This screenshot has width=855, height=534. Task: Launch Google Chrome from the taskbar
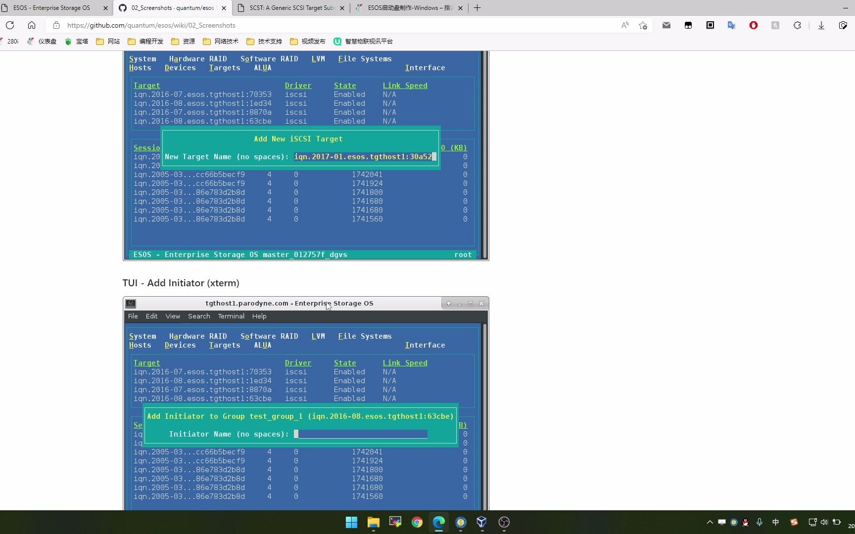[417, 522]
